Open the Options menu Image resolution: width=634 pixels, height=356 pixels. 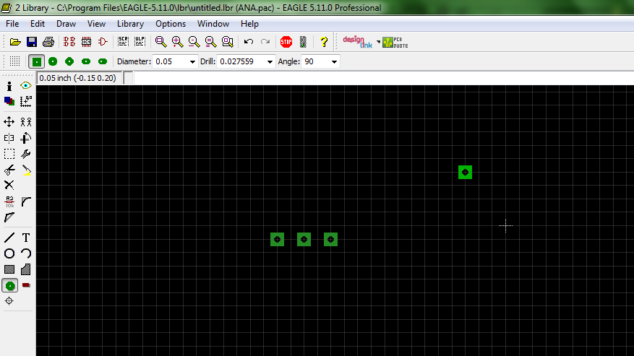[171, 24]
